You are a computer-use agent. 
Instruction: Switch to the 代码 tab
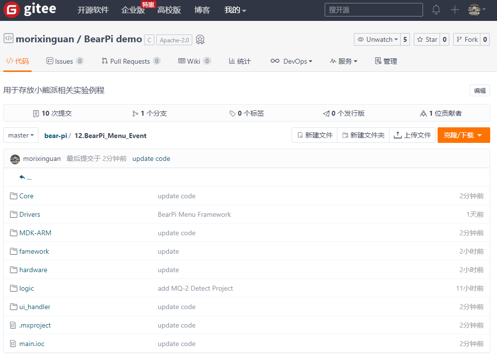[18, 61]
